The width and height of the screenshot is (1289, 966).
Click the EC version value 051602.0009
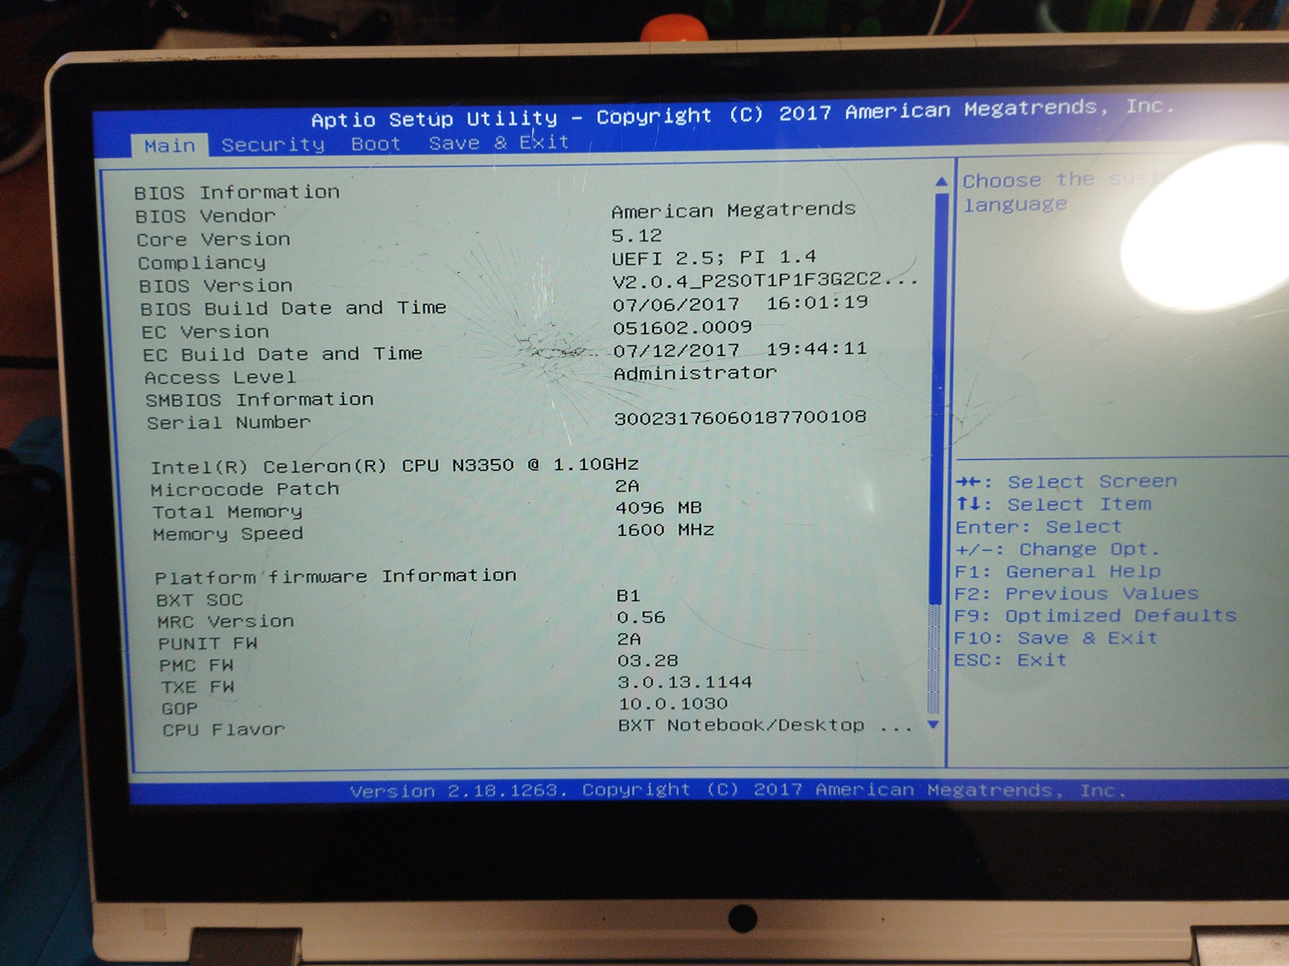click(x=682, y=328)
